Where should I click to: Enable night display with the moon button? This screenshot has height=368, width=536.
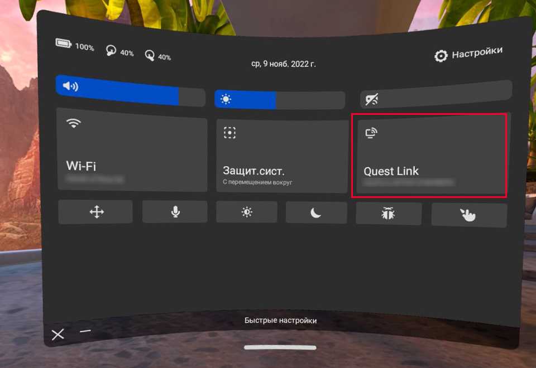(x=316, y=213)
